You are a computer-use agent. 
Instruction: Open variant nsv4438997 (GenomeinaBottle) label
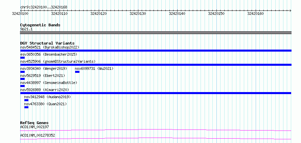[49, 83]
